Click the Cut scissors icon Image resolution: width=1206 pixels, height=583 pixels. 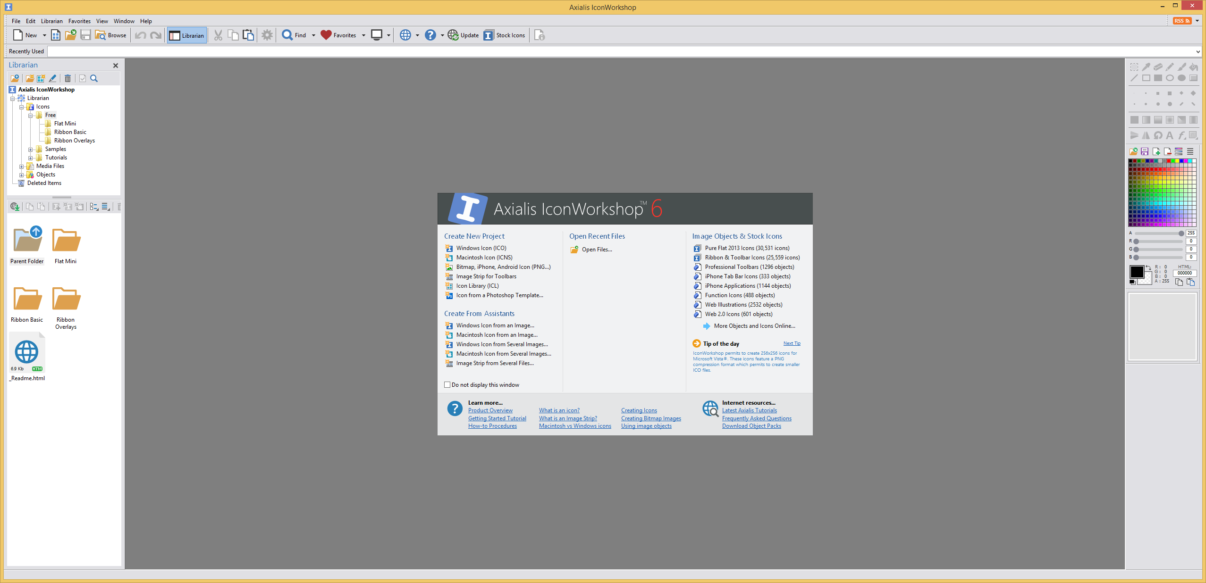(218, 35)
